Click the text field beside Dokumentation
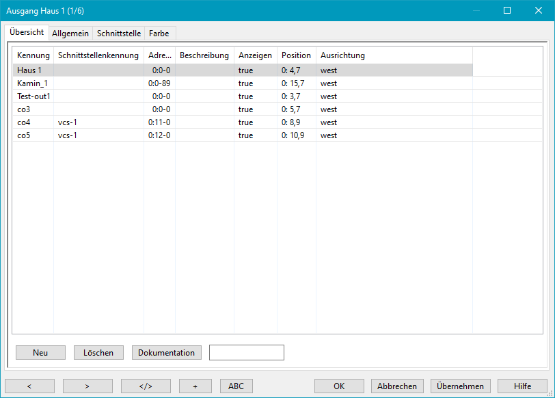Image resolution: width=555 pixels, height=398 pixels. pos(246,352)
